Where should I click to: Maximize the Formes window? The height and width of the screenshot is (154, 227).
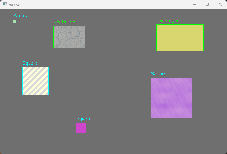click(207, 4)
